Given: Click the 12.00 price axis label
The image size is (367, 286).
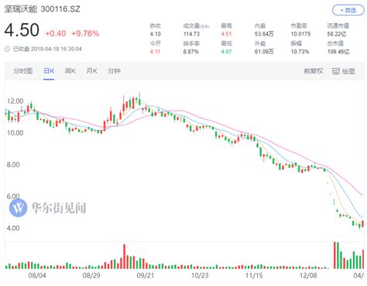Looking at the screenshot, I should click(x=15, y=101).
